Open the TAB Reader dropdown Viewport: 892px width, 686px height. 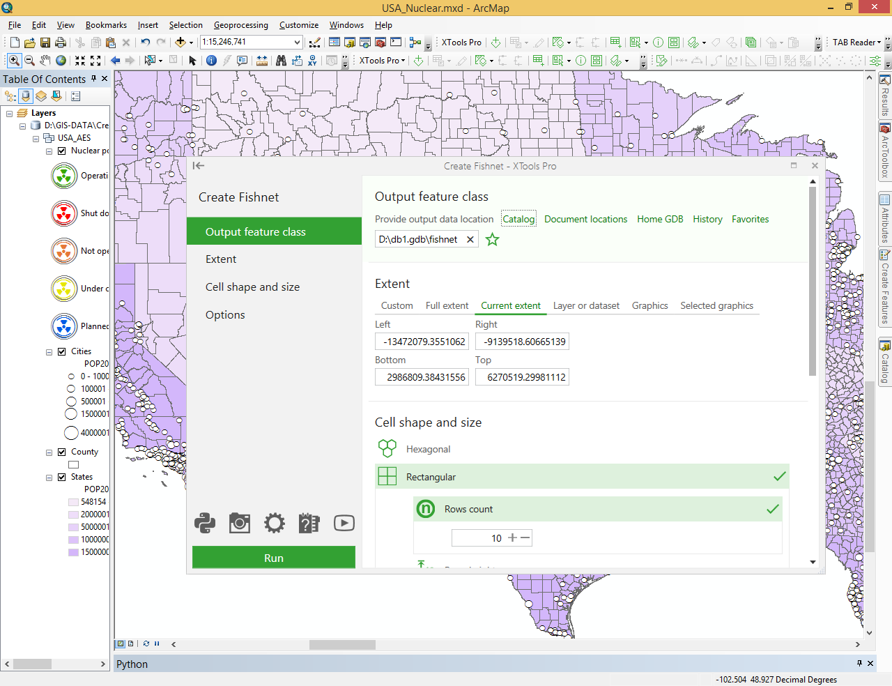tap(856, 43)
